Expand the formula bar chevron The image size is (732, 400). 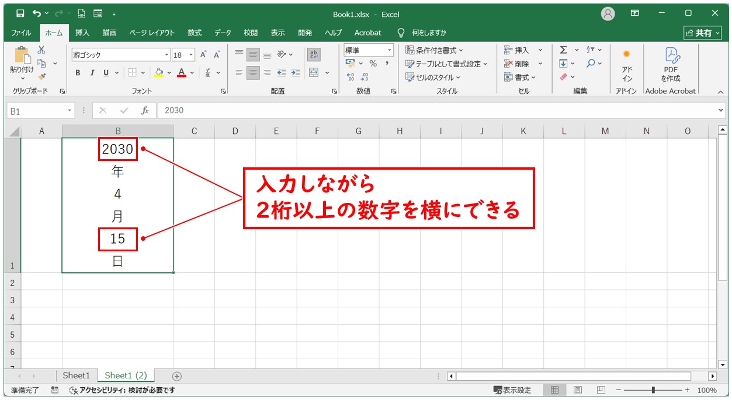point(720,110)
